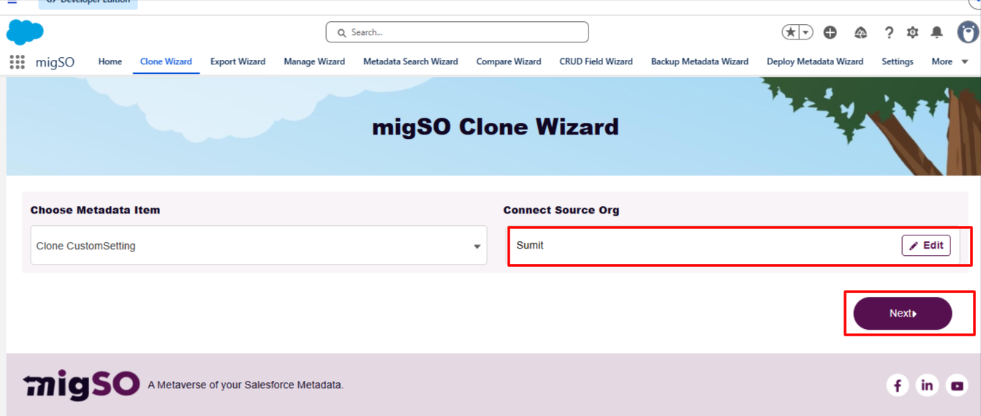Open the migSO LinkedIn page icon
This screenshot has height=416, width=981.
point(927,385)
